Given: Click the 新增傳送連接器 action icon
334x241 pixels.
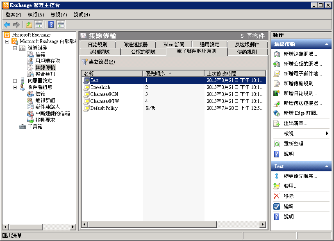Looking at the screenshot, I should click(277, 103).
